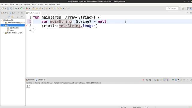
Task: Open the Edit menu
Action: click(x=6, y=4)
